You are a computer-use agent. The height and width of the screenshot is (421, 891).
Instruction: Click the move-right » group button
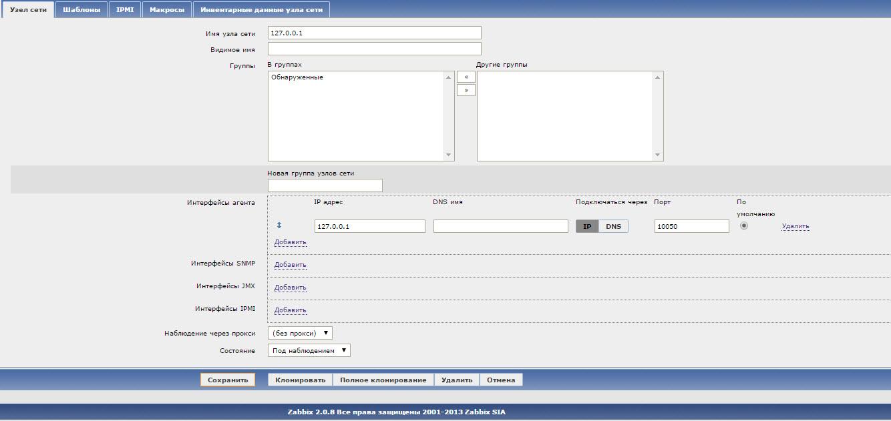pyautogui.click(x=466, y=90)
